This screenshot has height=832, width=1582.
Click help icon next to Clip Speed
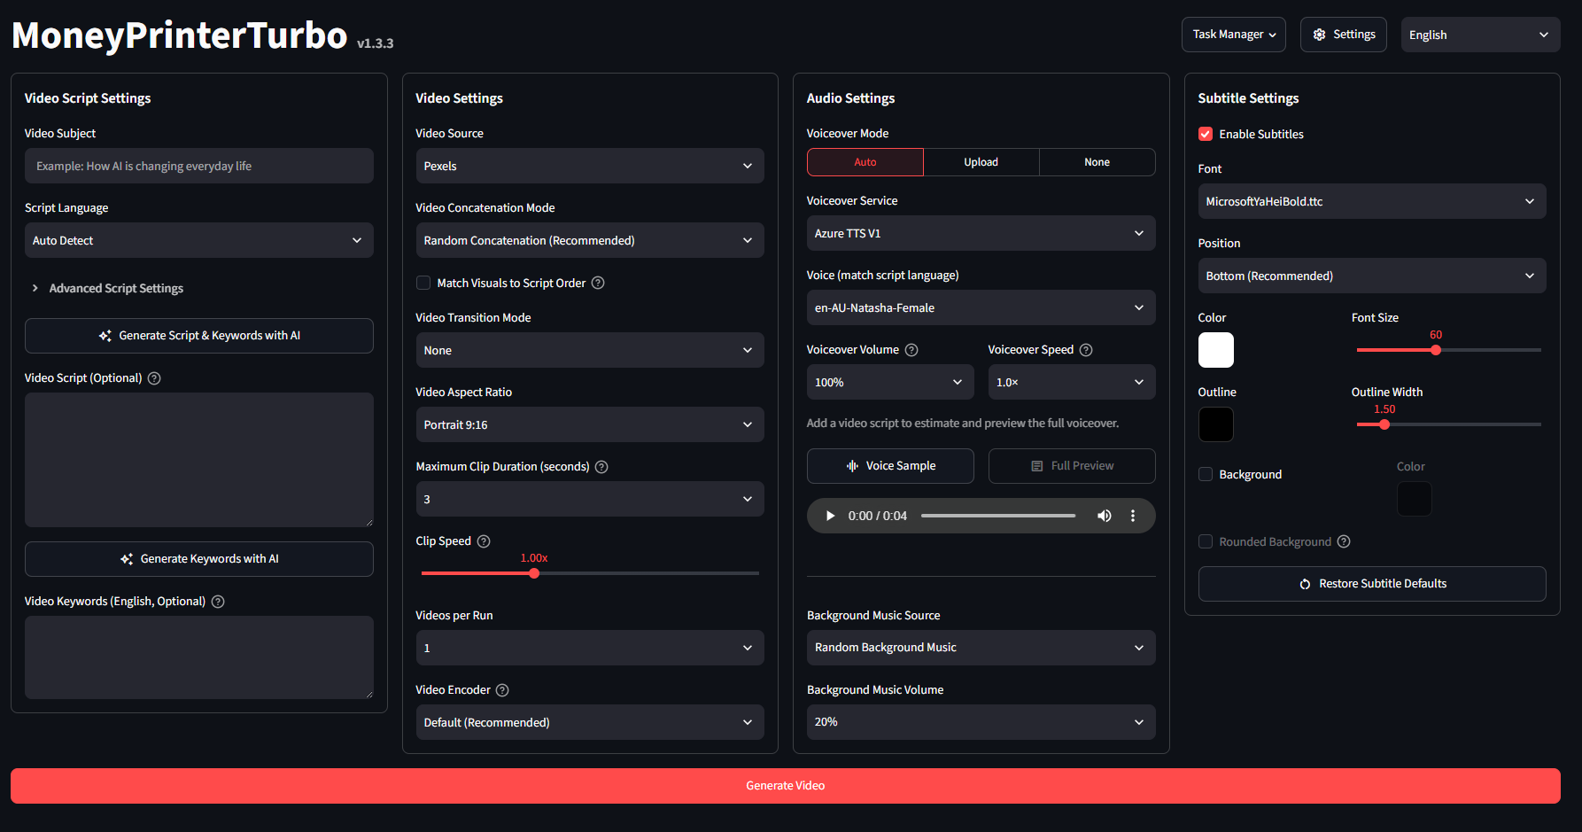point(484,541)
